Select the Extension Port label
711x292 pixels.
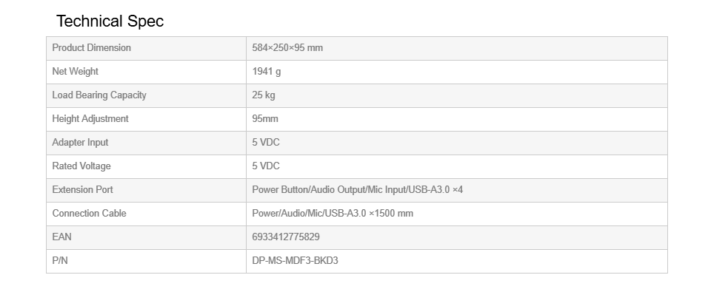coord(82,190)
